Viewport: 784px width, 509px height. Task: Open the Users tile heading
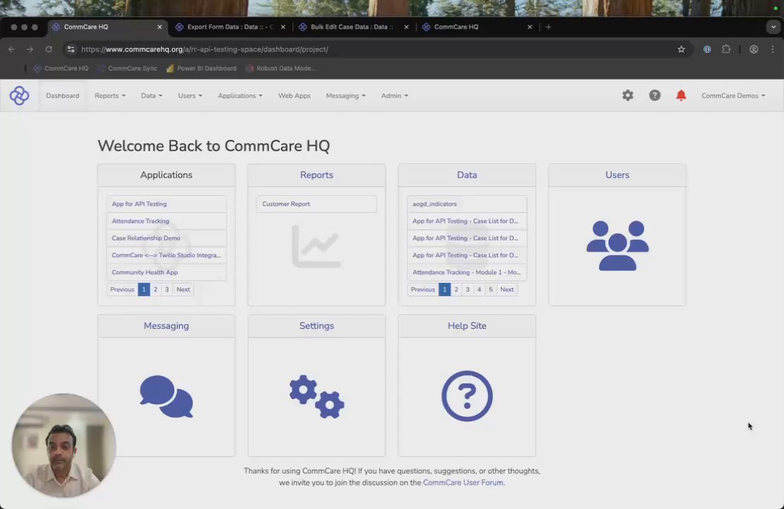tap(617, 175)
